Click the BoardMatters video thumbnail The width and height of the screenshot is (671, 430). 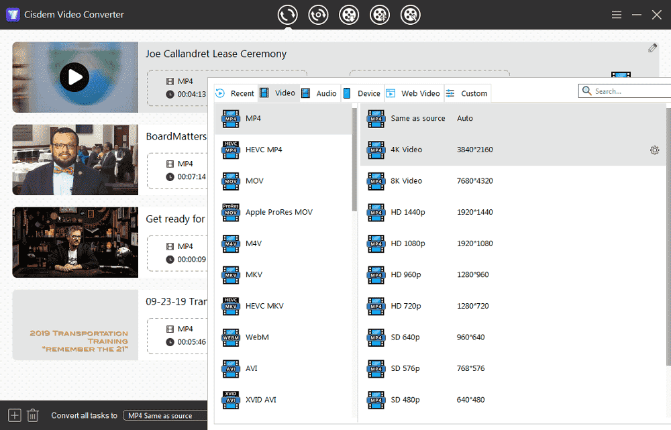(75, 160)
